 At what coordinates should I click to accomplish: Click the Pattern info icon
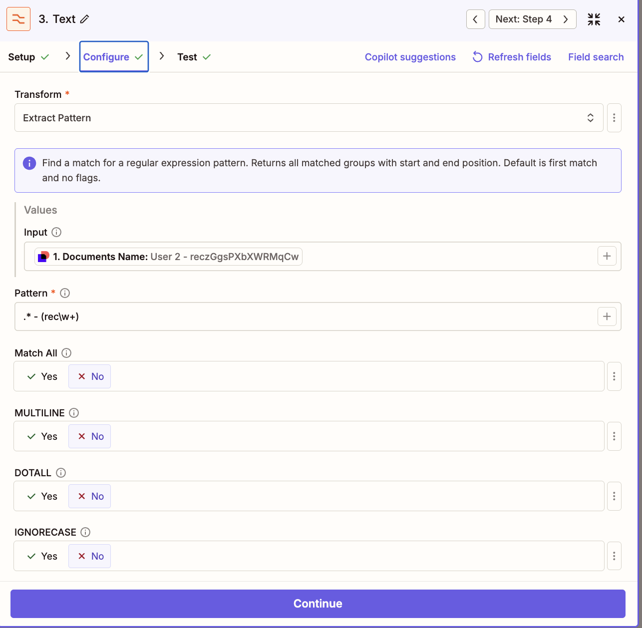65,293
